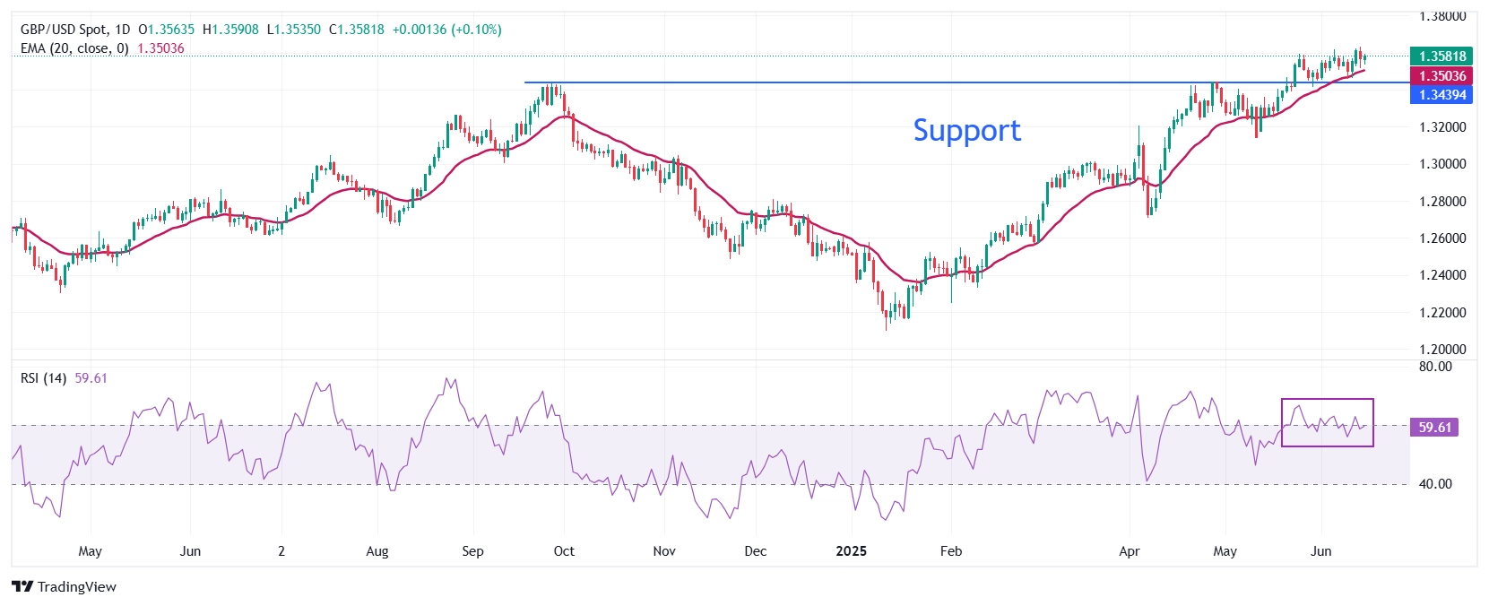The image size is (1489, 606).
Task: Click the Apr label on the time axis
Action: [x=1130, y=550]
